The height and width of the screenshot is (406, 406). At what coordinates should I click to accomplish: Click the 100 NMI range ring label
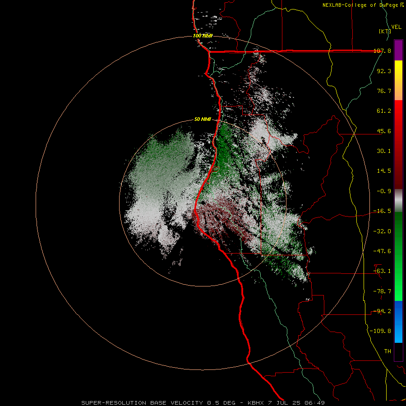[x=203, y=36]
